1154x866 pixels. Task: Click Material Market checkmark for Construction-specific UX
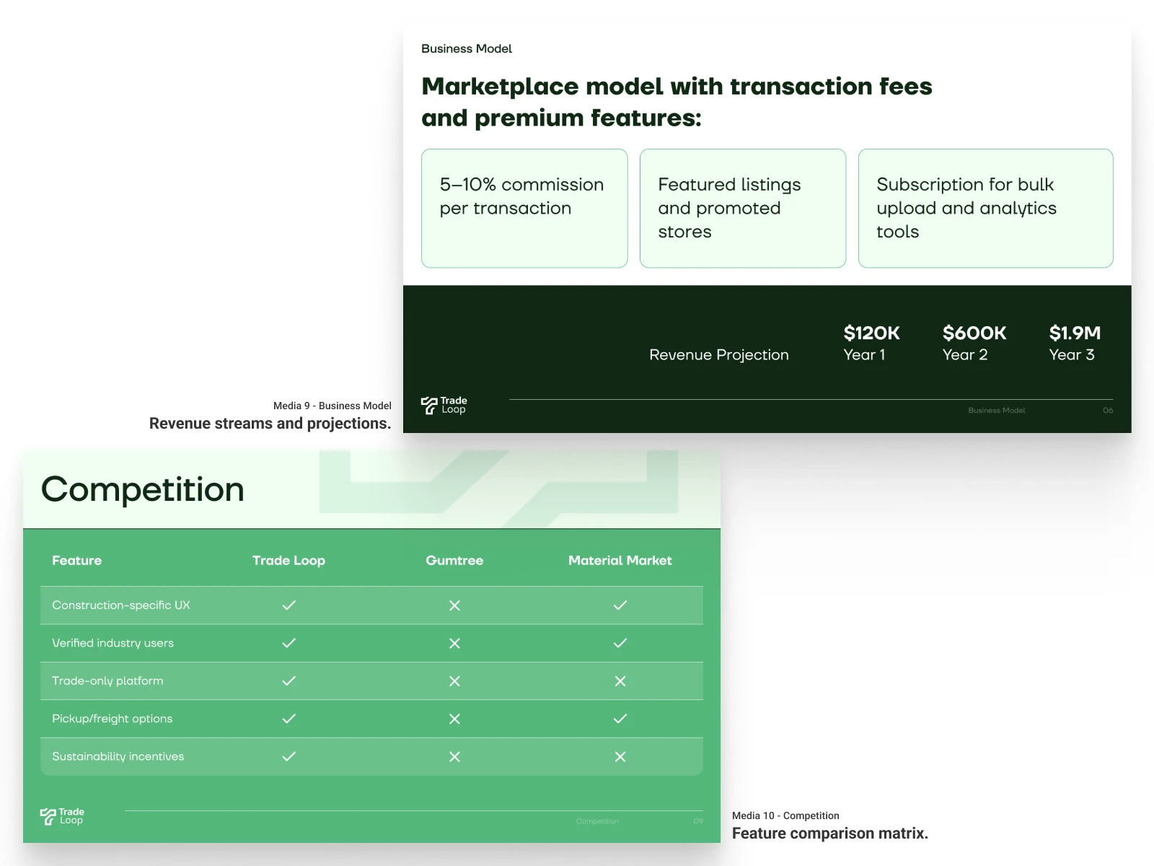620,605
